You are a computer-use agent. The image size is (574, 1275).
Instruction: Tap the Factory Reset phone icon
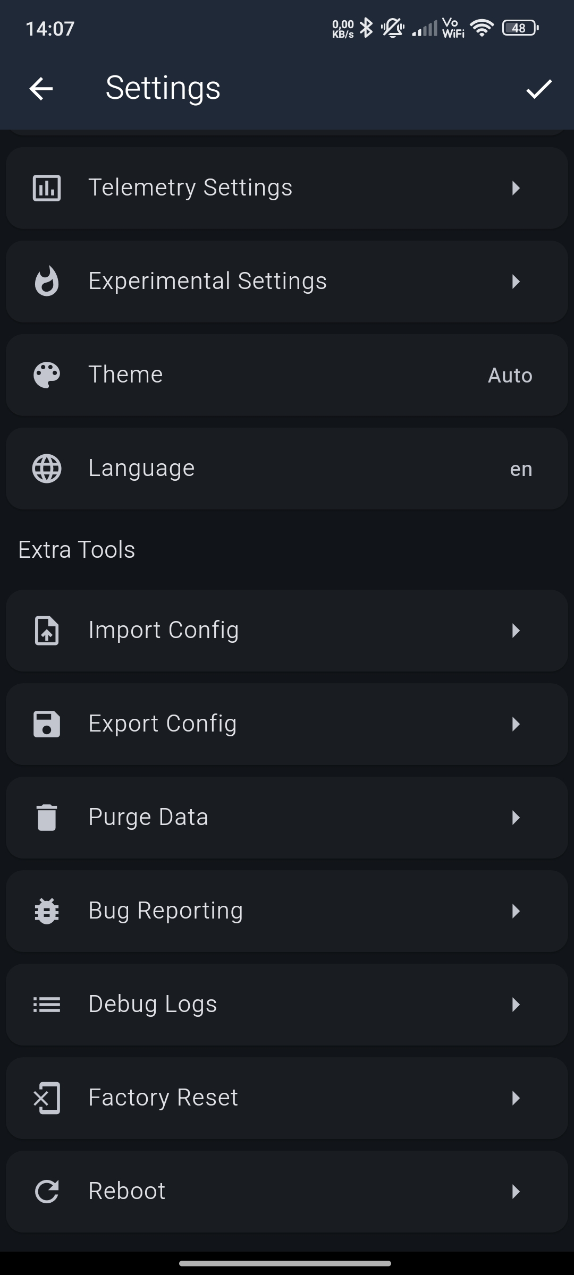47,1098
